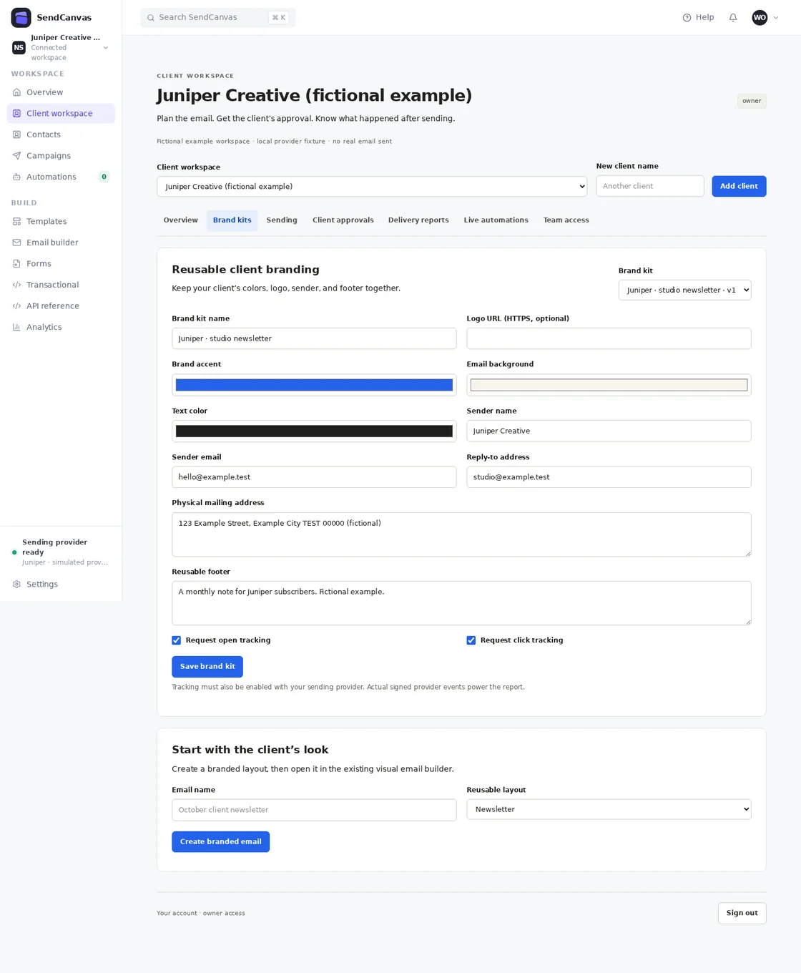Click the New client name field

pyautogui.click(x=651, y=187)
